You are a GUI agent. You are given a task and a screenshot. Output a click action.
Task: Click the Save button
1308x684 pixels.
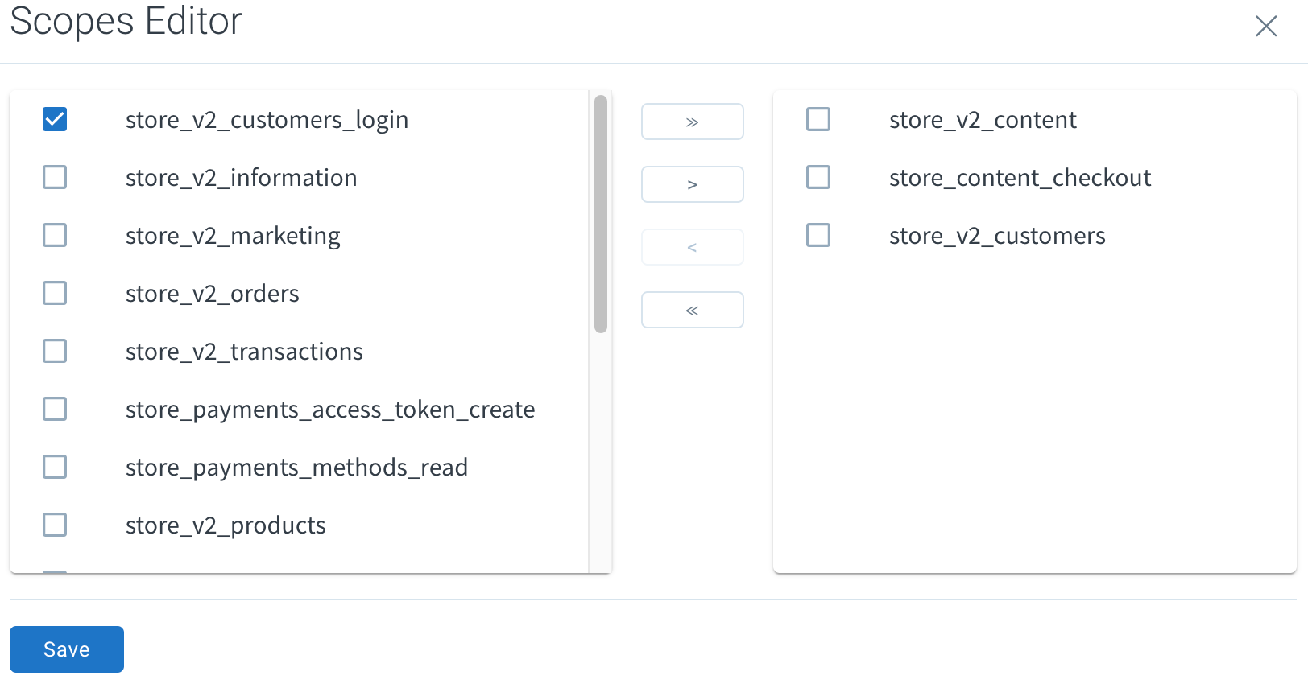67,649
